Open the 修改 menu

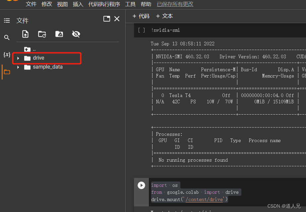(47, 4)
